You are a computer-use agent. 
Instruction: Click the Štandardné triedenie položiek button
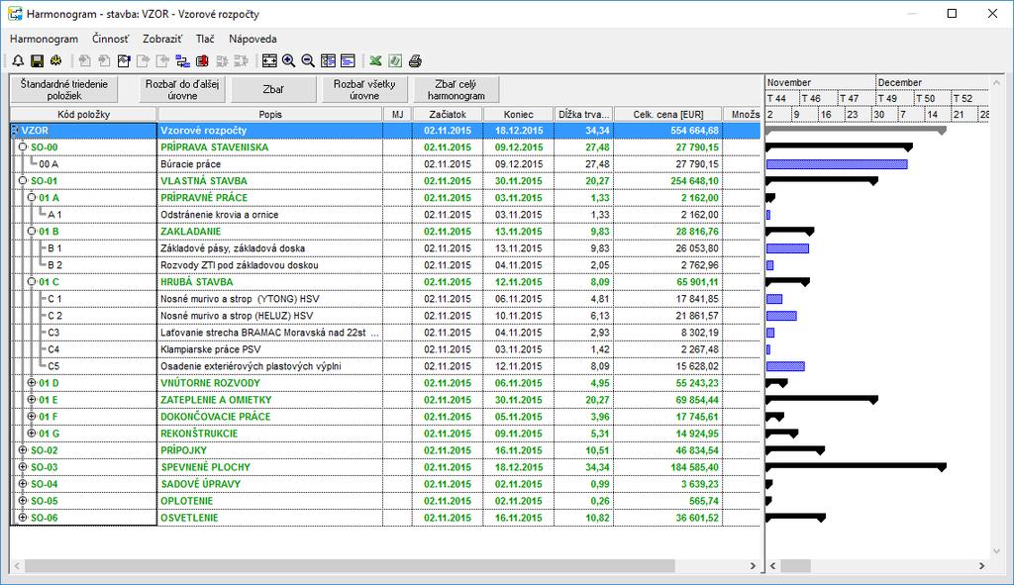[x=64, y=89]
